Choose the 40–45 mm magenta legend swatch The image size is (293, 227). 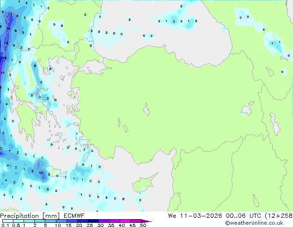click(x=125, y=221)
